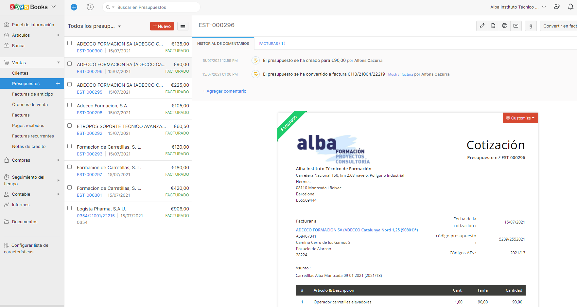
Task: Click the Alba company logo image
Action: (x=333, y=149)
